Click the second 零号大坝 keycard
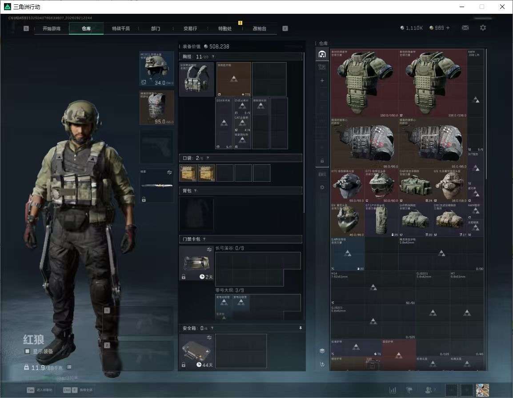This screenshot has height=398, width=513. coord(241,302)
